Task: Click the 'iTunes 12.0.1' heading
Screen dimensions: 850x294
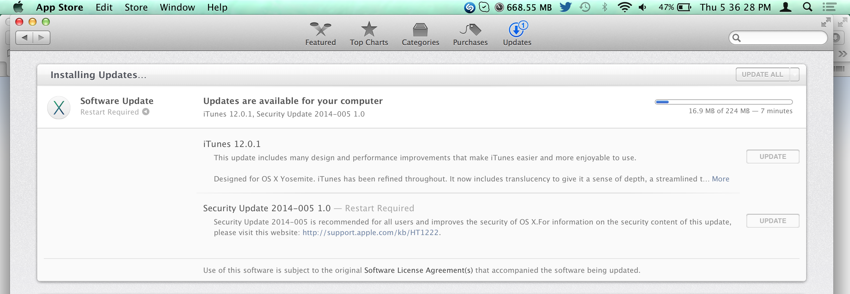Action: pos(232,144)
